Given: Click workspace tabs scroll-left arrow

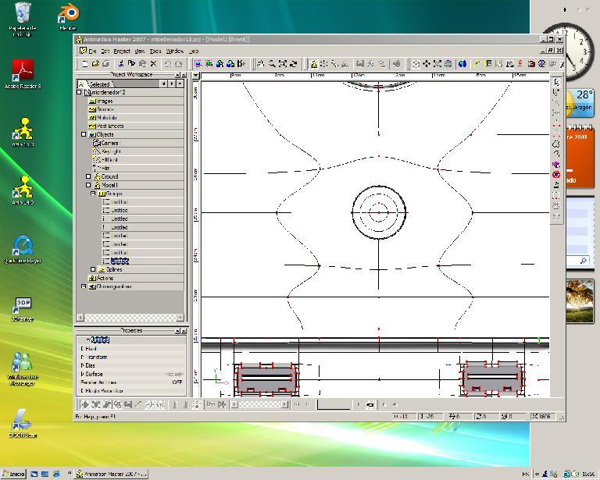Looking at the screenshot, I should click(x=164, y=84).
